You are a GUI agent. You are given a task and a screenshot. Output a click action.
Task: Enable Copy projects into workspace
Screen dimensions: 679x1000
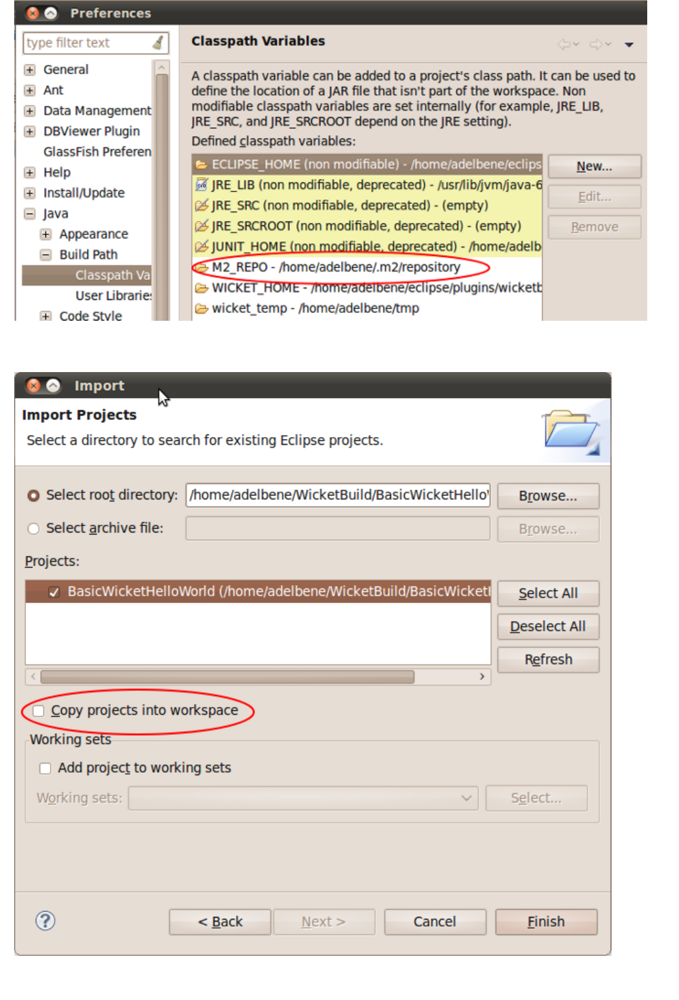38,711
